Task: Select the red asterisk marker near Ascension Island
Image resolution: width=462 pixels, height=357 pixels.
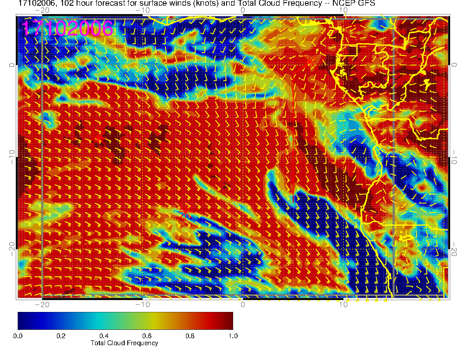Action: (98, 138)
